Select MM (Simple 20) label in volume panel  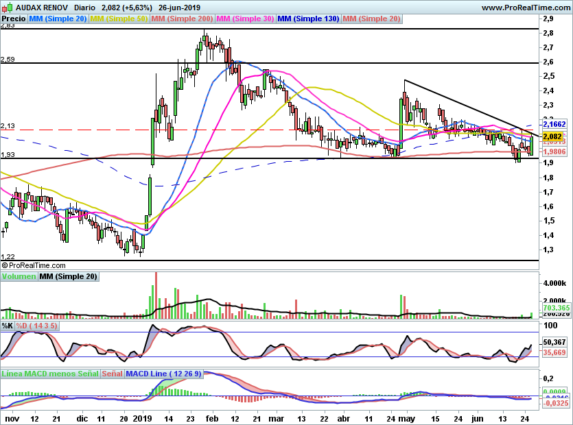pyautogui.click(x=69, y=276)
